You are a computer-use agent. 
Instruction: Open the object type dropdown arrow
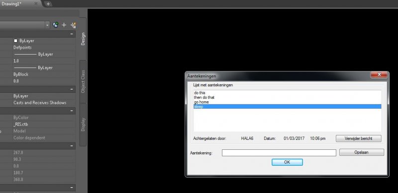point(47,25)
